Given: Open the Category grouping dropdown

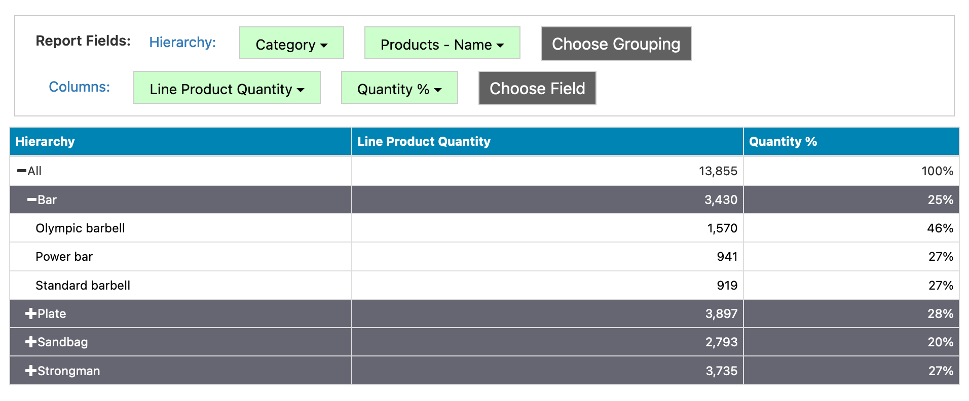Looking at the screenshot, I should pyautogui.click(x=291, y=44).
